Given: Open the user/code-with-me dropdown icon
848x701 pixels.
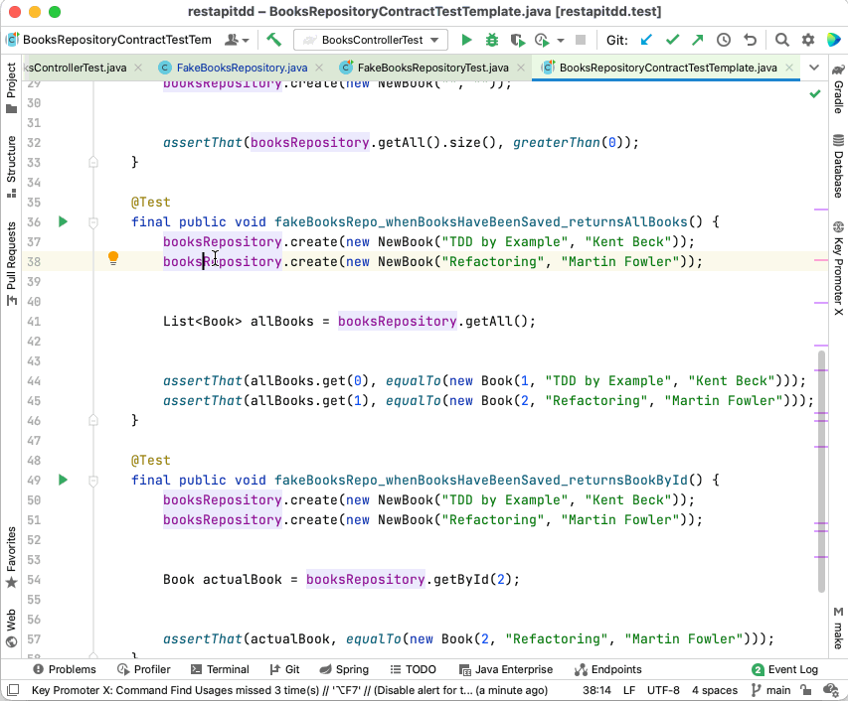Looking at the screenshot, I should [x=237, y=40].
